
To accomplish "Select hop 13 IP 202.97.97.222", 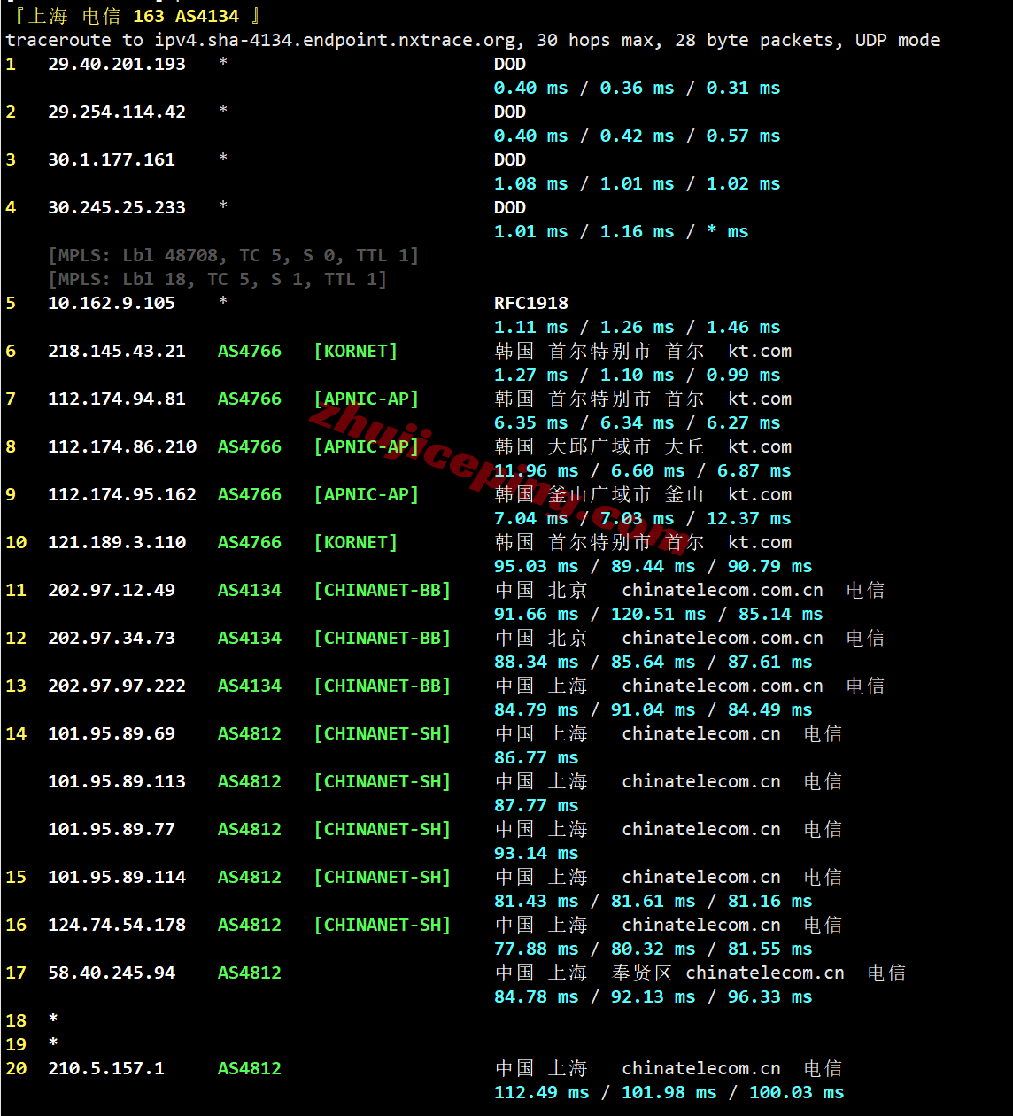I will [x=117, y=686].
